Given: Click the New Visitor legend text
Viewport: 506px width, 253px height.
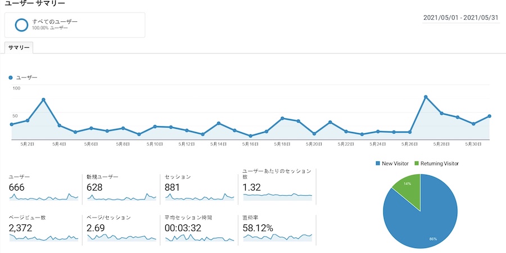Looking at the screenshot, I should pos(395,164).
